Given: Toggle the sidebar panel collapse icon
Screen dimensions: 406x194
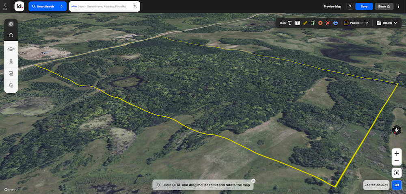Looking at the screenshot, I should coord(11,24).
